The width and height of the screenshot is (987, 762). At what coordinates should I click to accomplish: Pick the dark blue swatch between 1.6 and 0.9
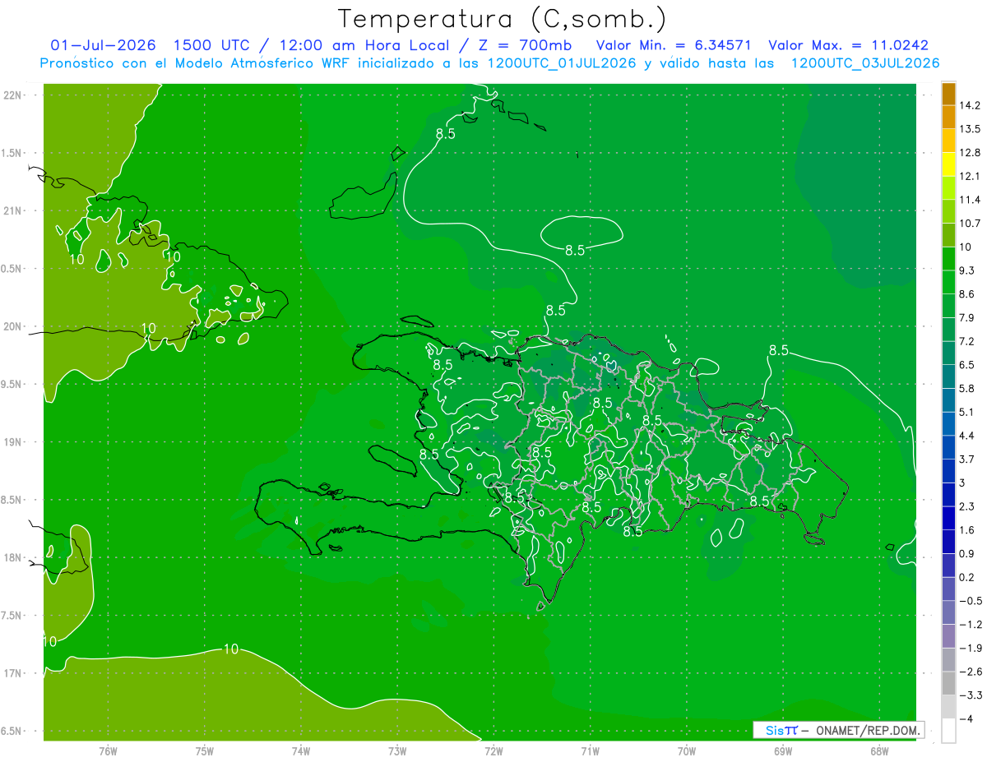(x=949, y=543)
